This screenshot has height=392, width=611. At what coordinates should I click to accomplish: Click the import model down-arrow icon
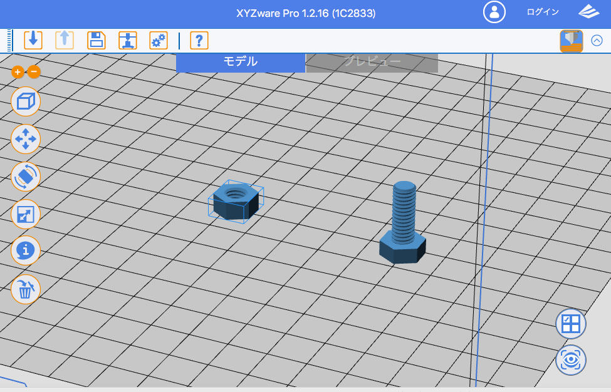(33, 40)
